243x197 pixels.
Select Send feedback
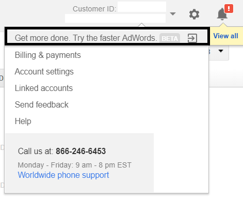pyautogui.click(x=42, y=104)
